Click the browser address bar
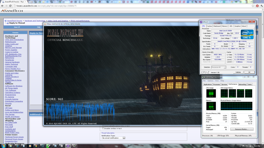The width and height of the screenshot is (264, 148). (129, 6)
